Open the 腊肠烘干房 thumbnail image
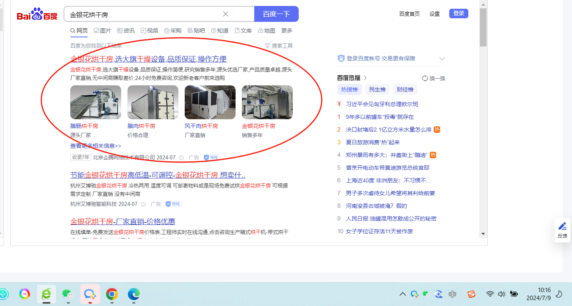 pos(96,102)
